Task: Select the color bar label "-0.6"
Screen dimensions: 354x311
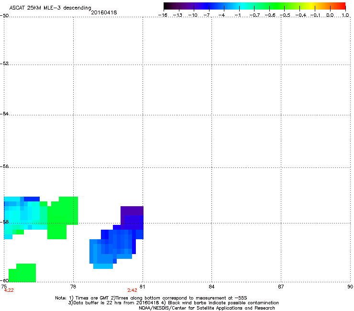Action: click(x=270, y=15)
